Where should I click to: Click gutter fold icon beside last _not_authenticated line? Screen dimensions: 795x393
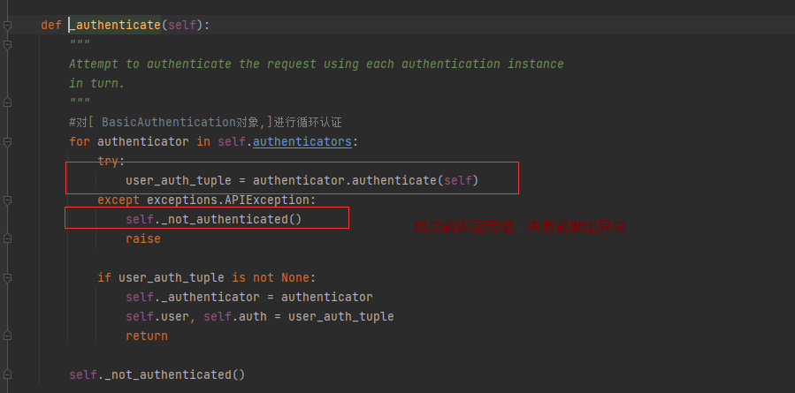pos(6,374)
